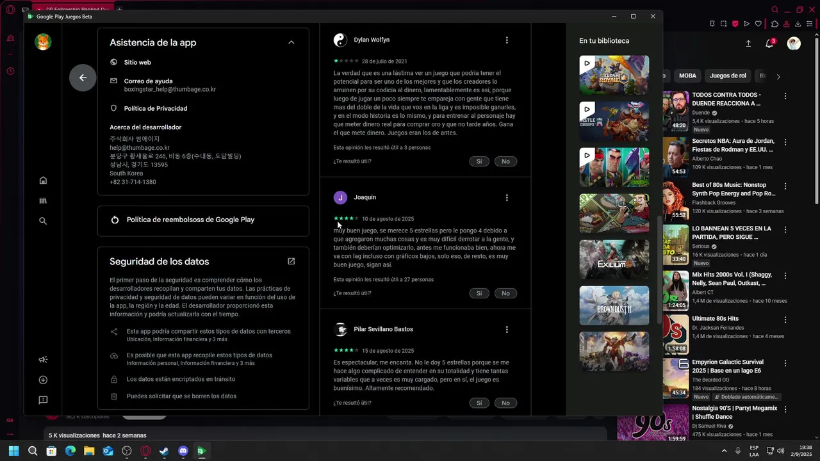Show more YouTube category chips with arrow
The width and height of the screenshot is (820, 461).
click(x=778, y=76)
